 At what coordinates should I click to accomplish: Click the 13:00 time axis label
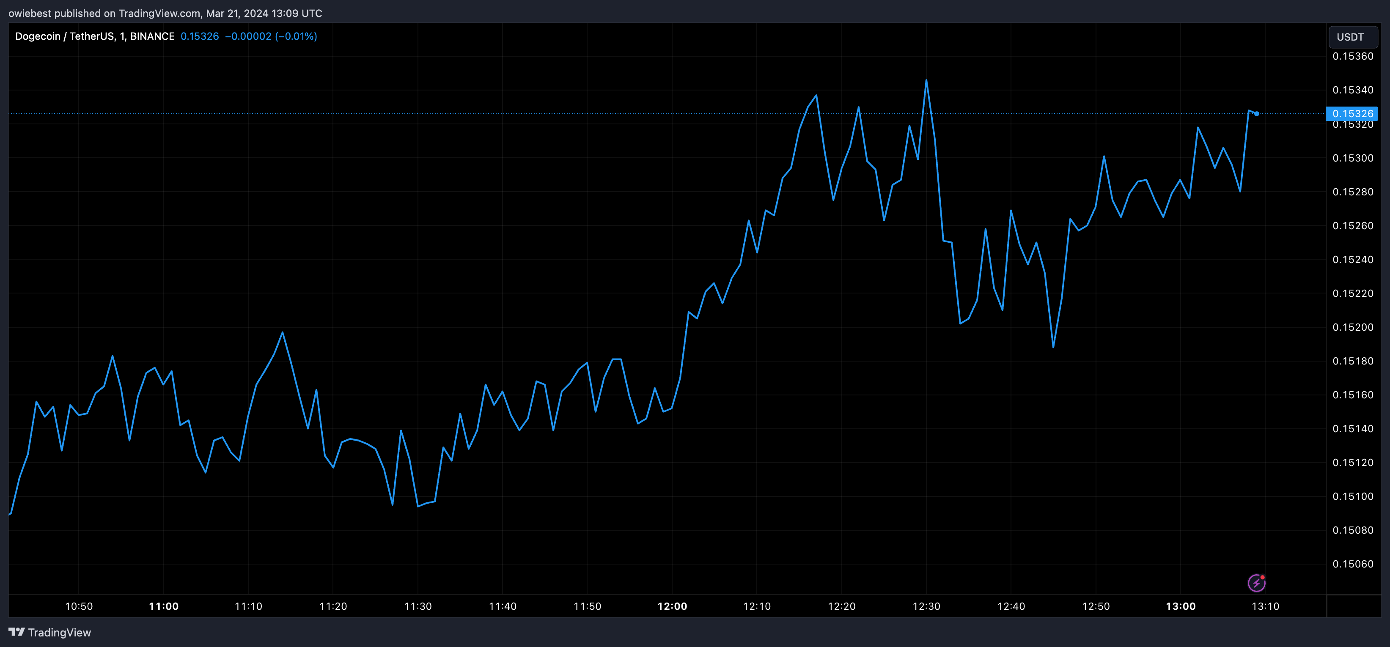coord(1180,606)
